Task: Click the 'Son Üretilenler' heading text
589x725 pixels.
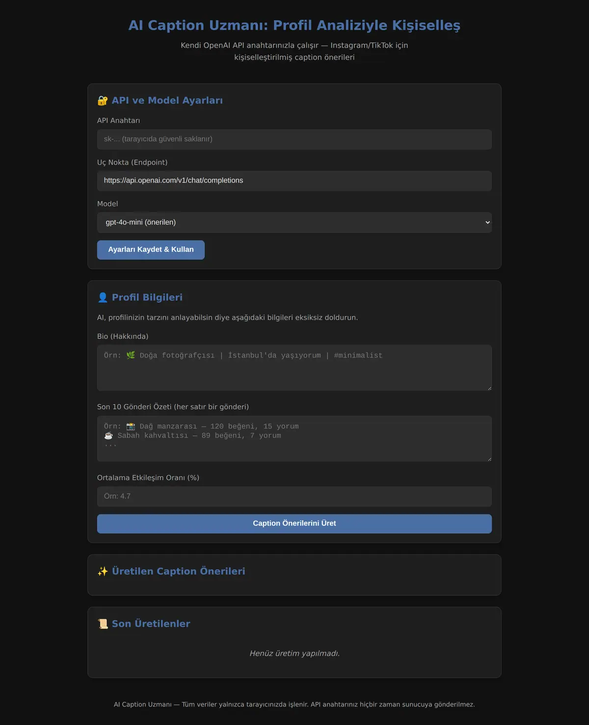Action: (x=151, y=624)
